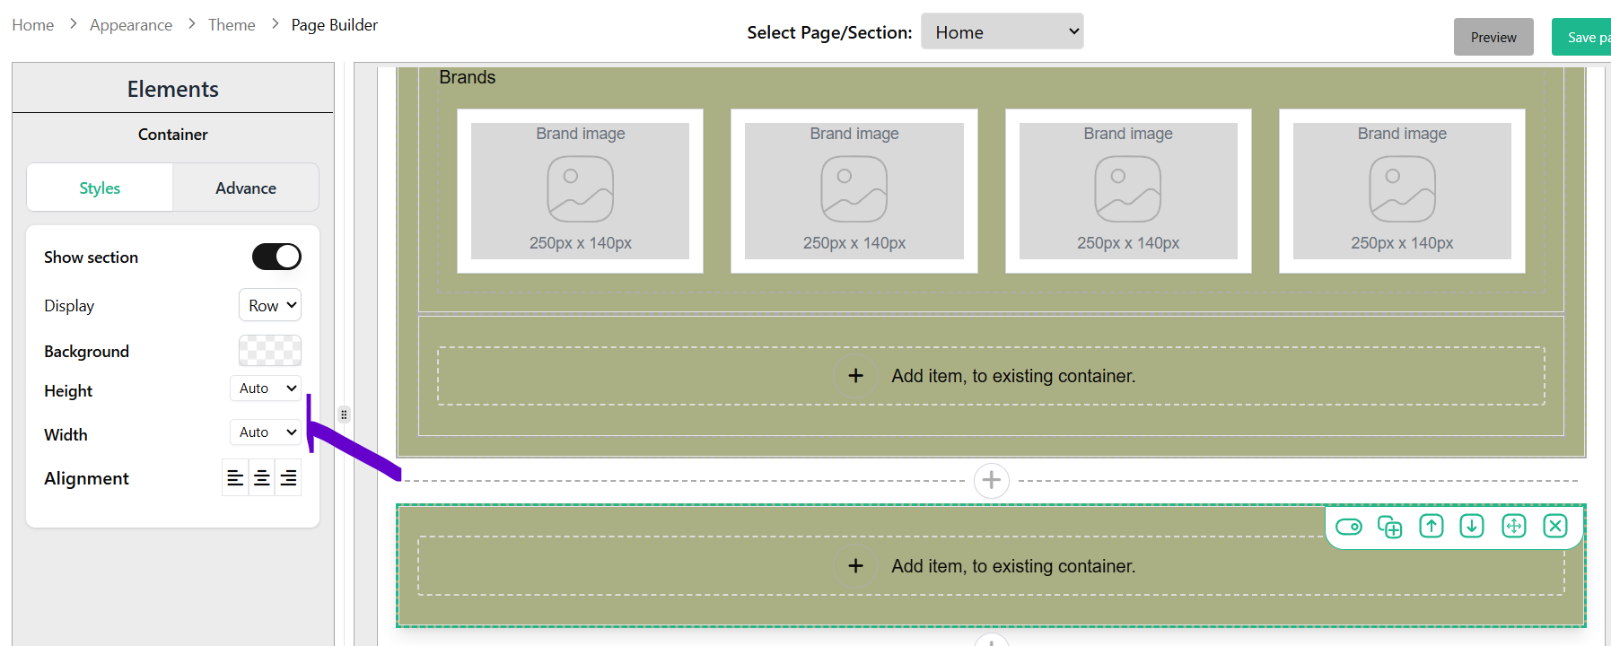Toggle section visibility icon in container toolbar
Viewport: 1611px width, 646px height.
[1348, 527]
